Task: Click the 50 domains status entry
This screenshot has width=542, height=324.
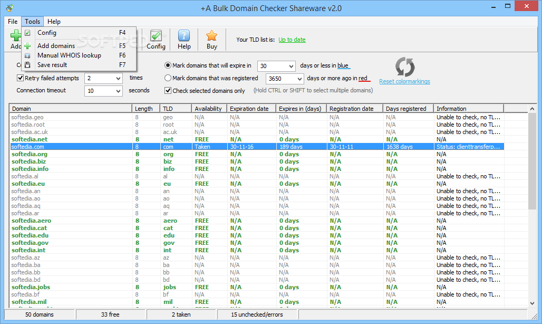Action: point(40,315)
